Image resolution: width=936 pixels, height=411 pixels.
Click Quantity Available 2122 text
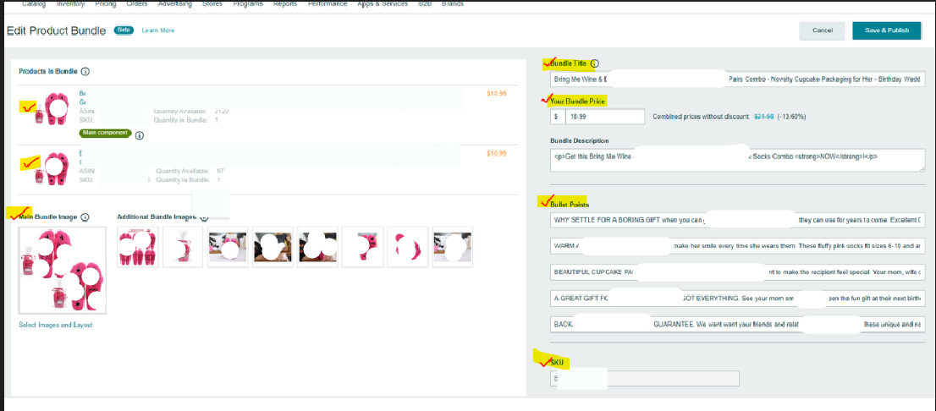point(191,112)
